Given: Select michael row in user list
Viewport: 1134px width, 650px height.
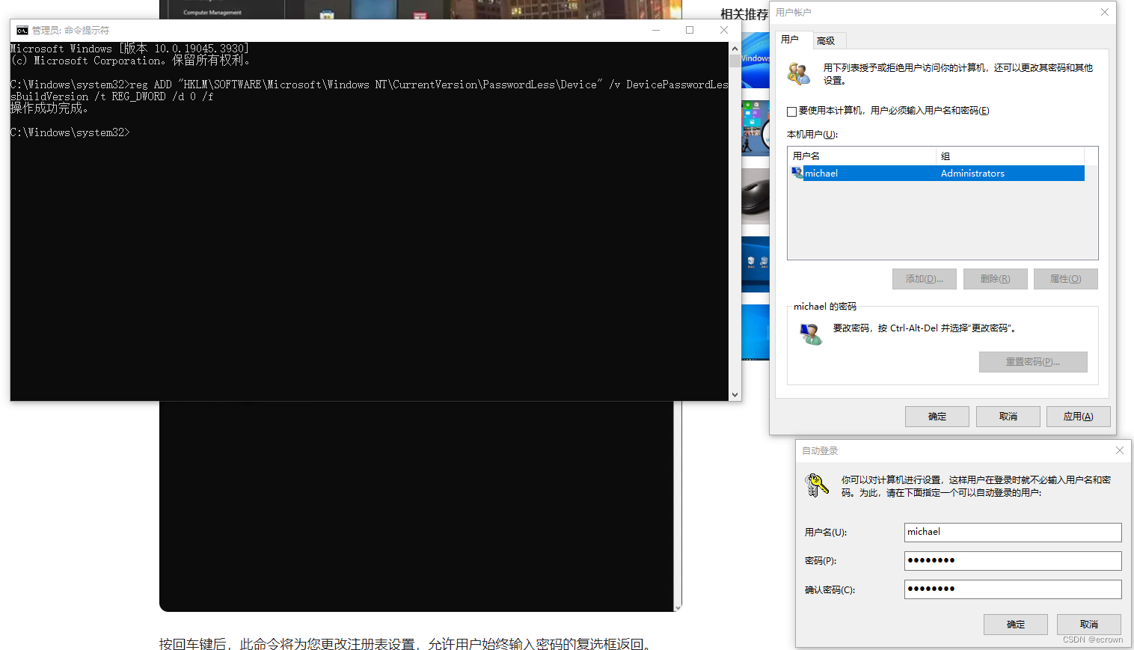Looking at the screenshot, I should tap(943, 174).
